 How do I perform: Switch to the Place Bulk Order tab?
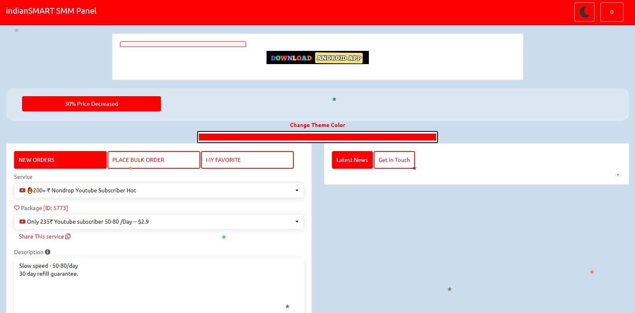(154, 160)
